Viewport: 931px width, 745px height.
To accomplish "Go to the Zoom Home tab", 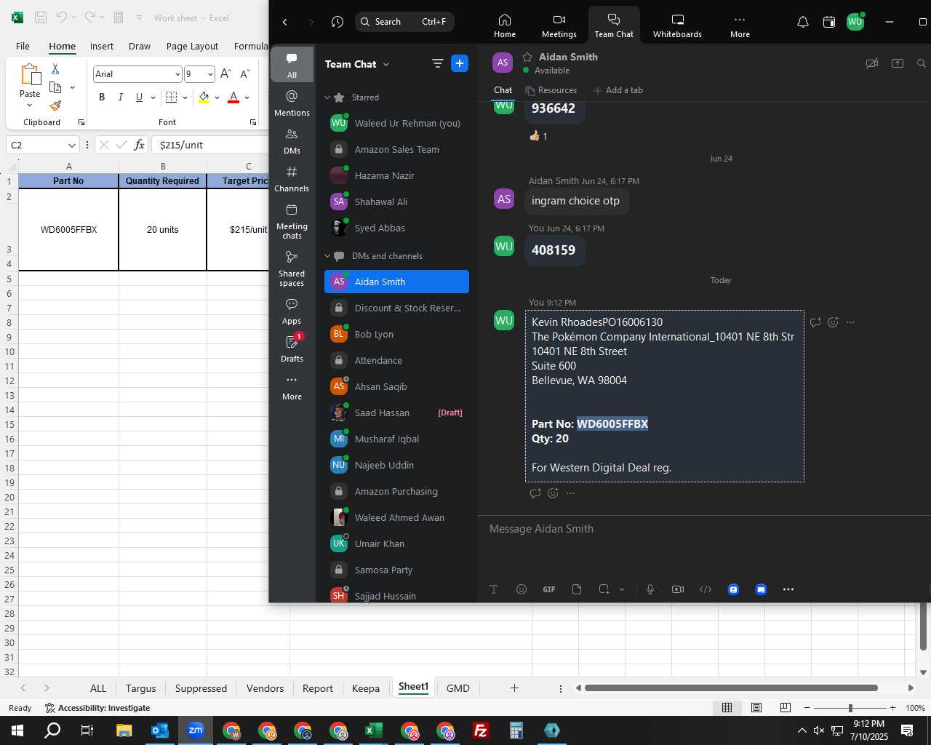I will point(505,25).
